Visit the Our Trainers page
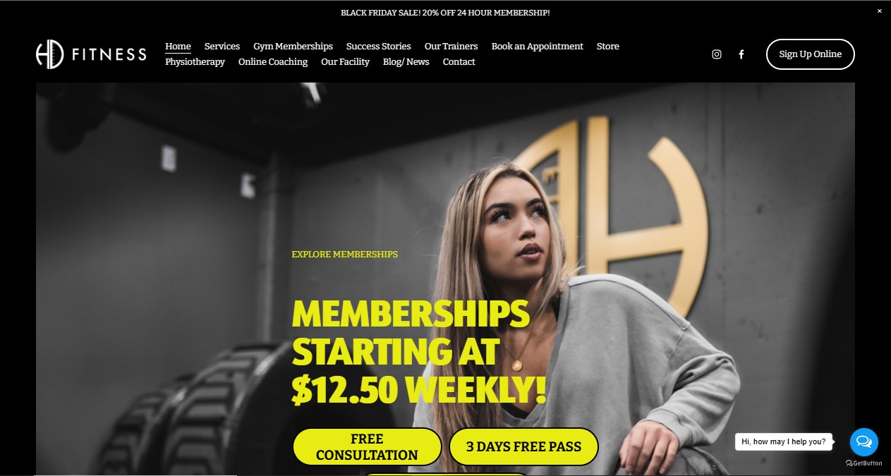 click(451, 47)
